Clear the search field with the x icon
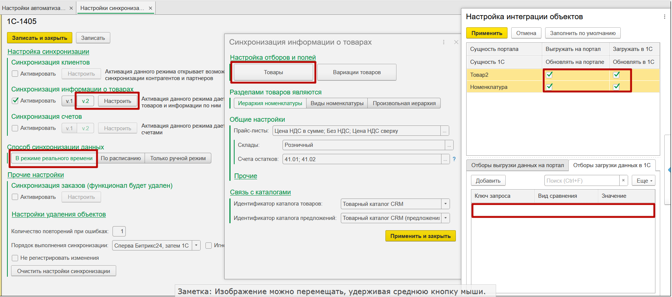 pyautogui.click(x=623, y=180)
